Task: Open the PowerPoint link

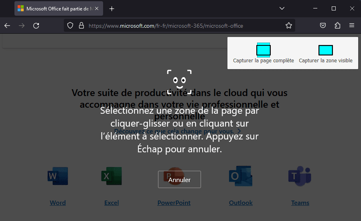Action: click(174, 203)
